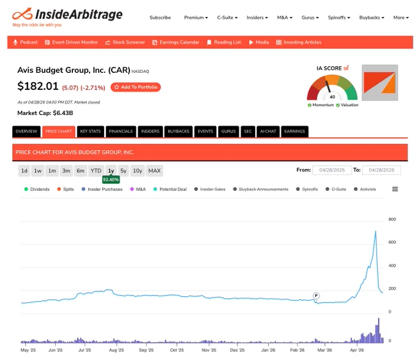This screenshot has height=358, width=417.
Task: Click the Subscribe link
Action: [x=160, y=18]
